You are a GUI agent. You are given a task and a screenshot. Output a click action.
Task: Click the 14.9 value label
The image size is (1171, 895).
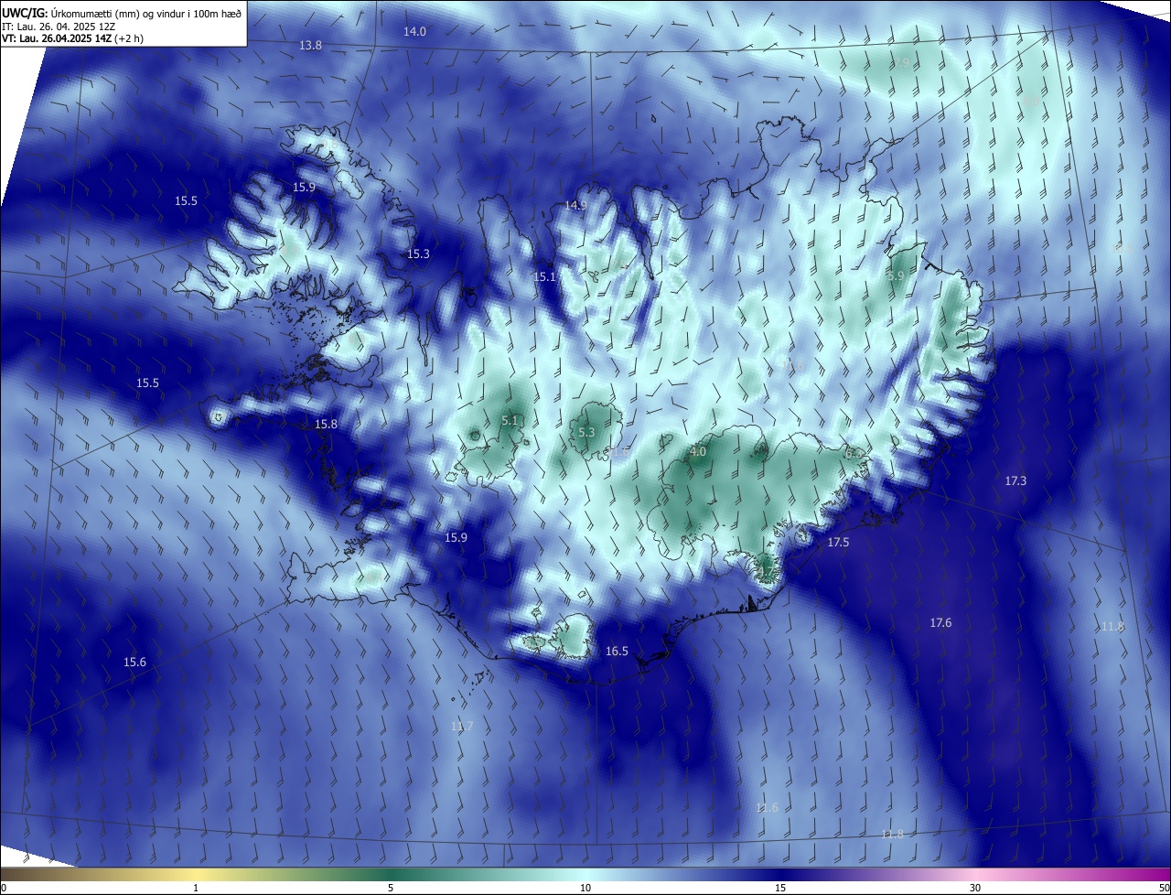pyautogui.click(x=575, y=206)
